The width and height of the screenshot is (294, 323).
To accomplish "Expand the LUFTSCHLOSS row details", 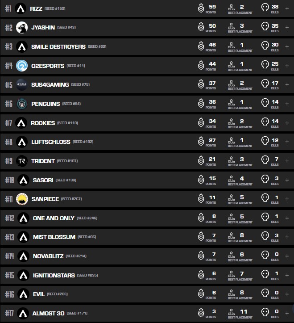I will pyautogui.click(x=287, y=142).
